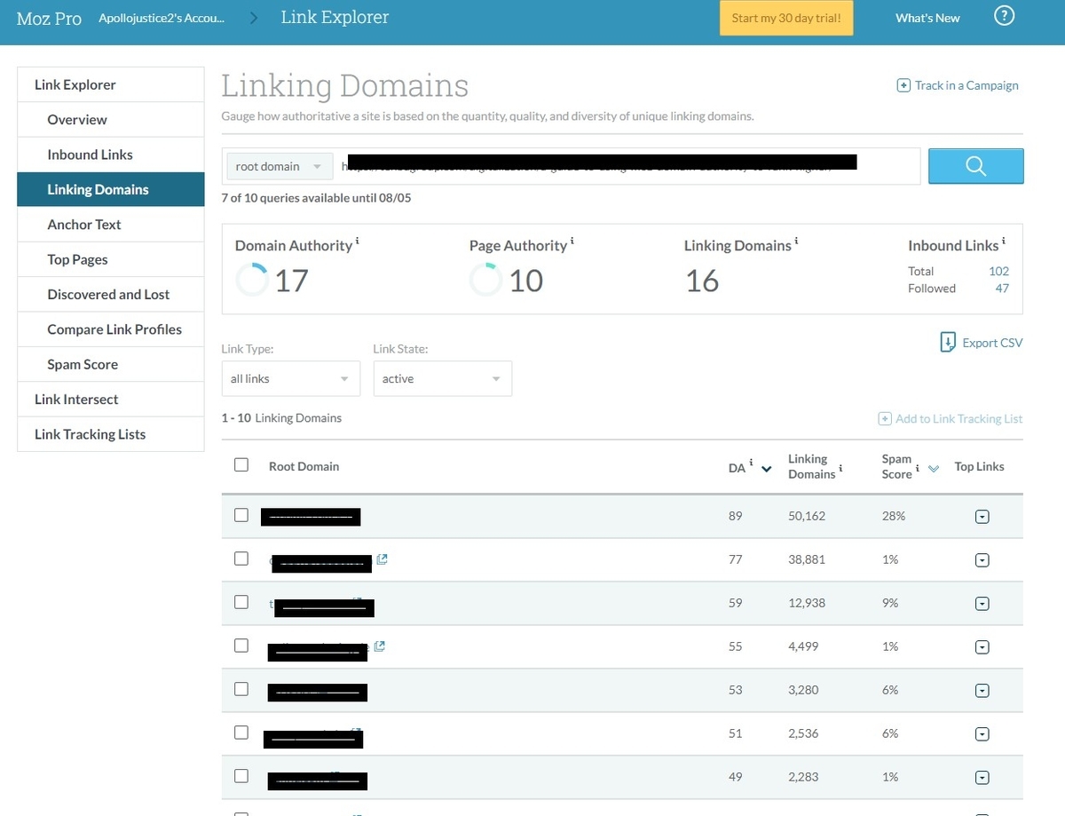1065x816 pixels.
Task: Toggle the select-all checkbox beside Root Domain
Action: click(x=241, y=464)
